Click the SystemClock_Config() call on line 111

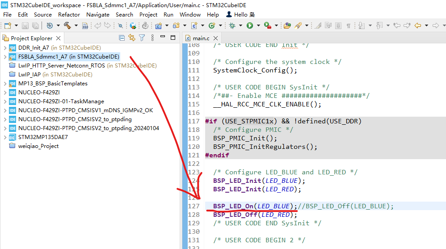pos(255,70)
